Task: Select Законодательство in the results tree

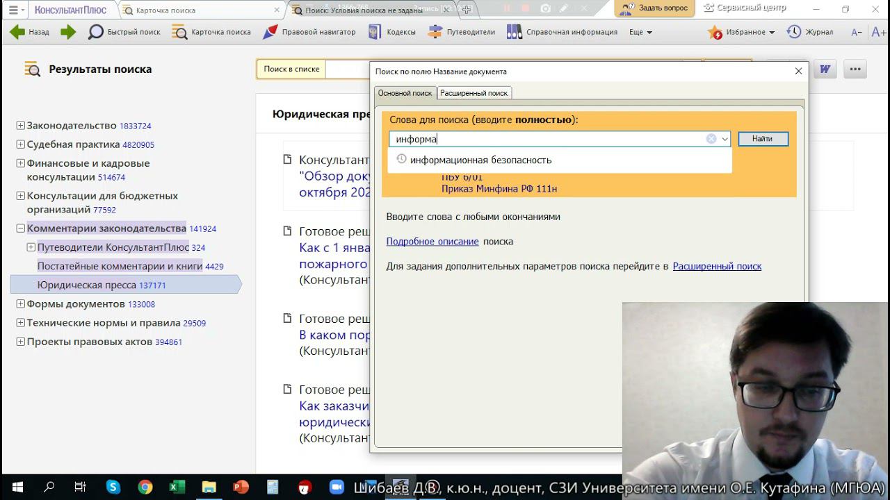Action: 72,126
